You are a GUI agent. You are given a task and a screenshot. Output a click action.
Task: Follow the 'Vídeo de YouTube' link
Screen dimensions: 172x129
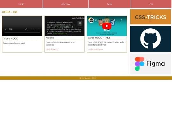pos(96,49)
